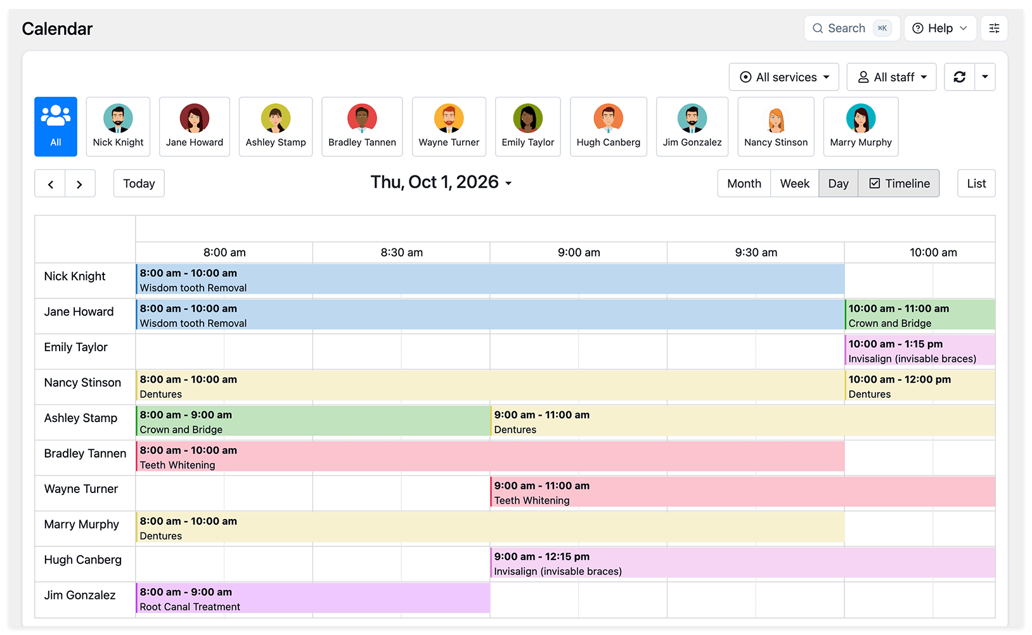Open Jane Howard's Crown and Bridge appointment
The width and height of the screenshot is (1032, 635).
920,315
